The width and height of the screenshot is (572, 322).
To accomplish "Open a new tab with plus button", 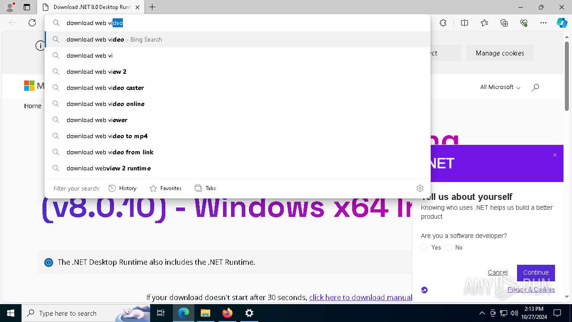I will tap(152, 7).
